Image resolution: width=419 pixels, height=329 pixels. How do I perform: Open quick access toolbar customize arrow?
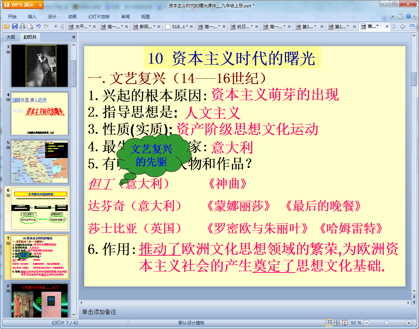point(56,26)
